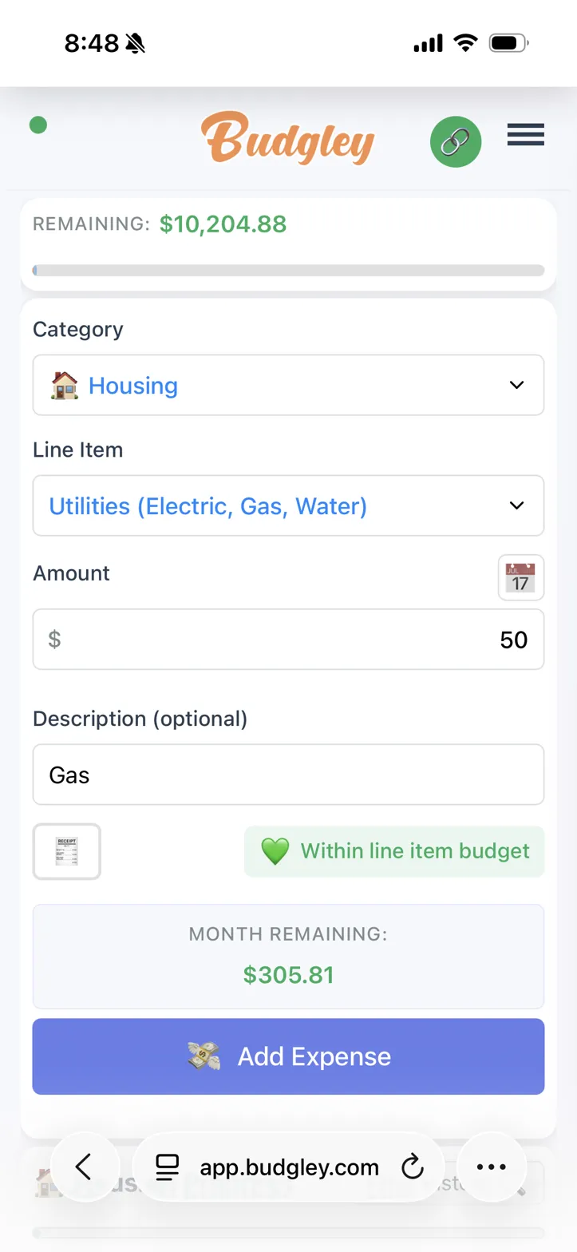
Task: Click the remaining budget progress bar
Action: tap(288, 270)
